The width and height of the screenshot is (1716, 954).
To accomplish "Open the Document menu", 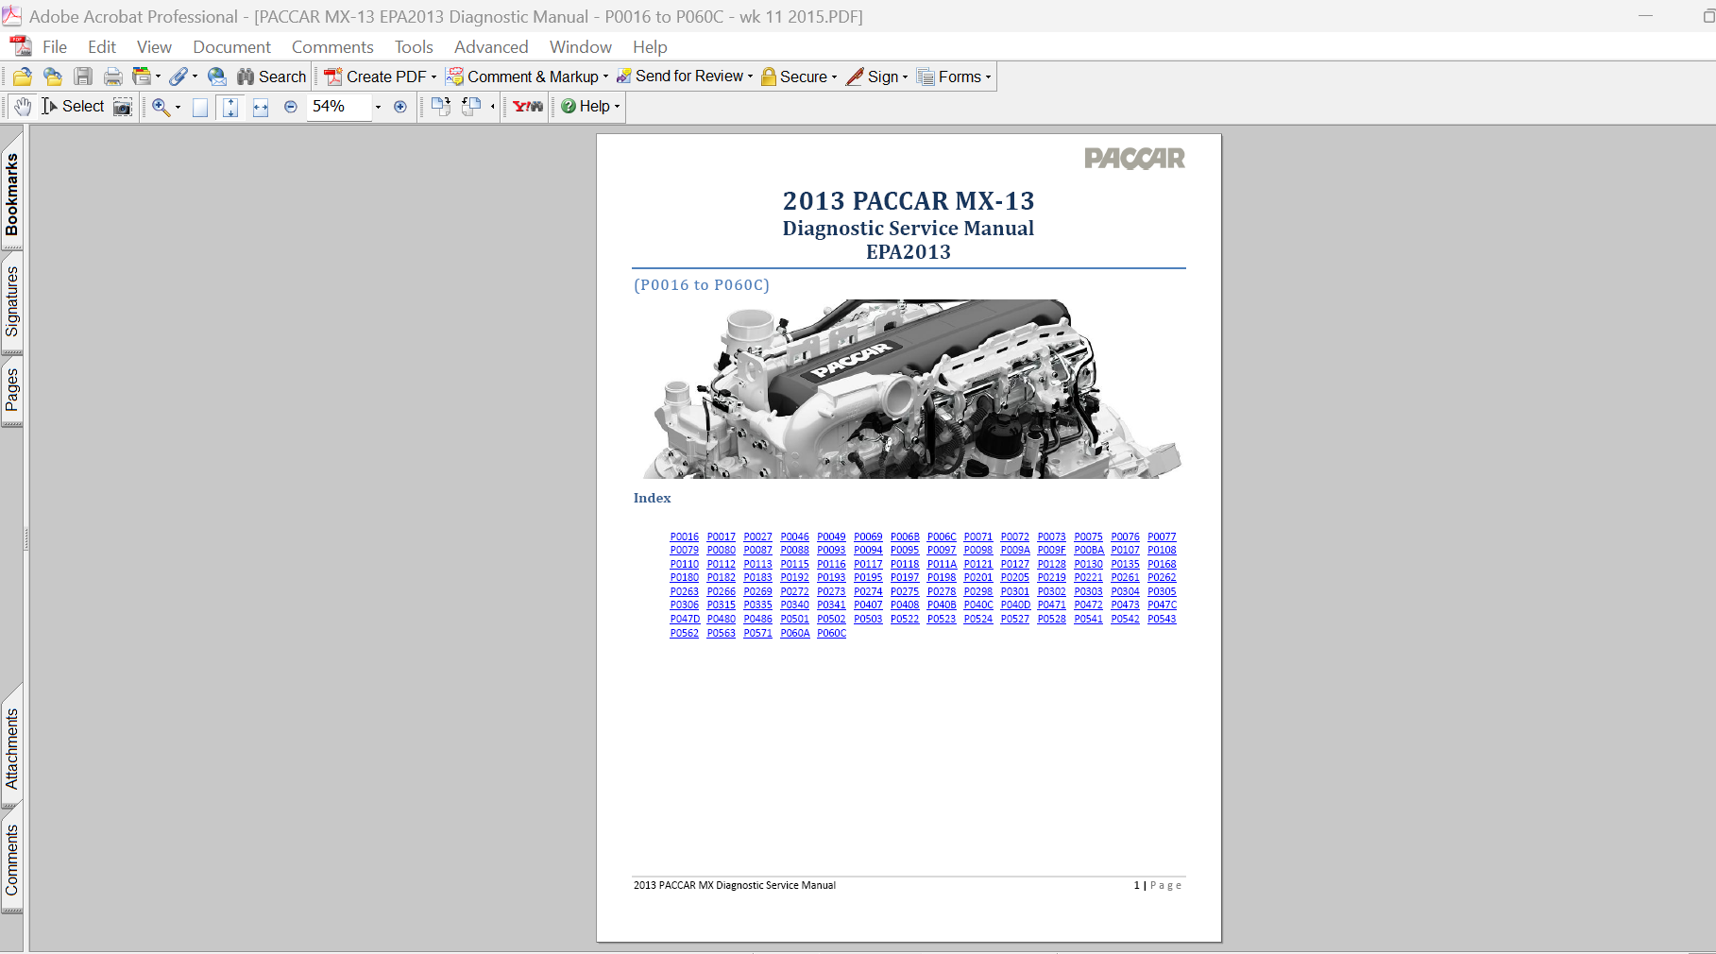I will pos(231,47).
